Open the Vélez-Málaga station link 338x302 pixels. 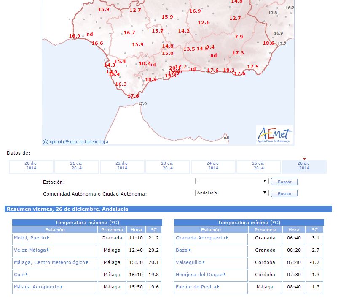[30, 250]
